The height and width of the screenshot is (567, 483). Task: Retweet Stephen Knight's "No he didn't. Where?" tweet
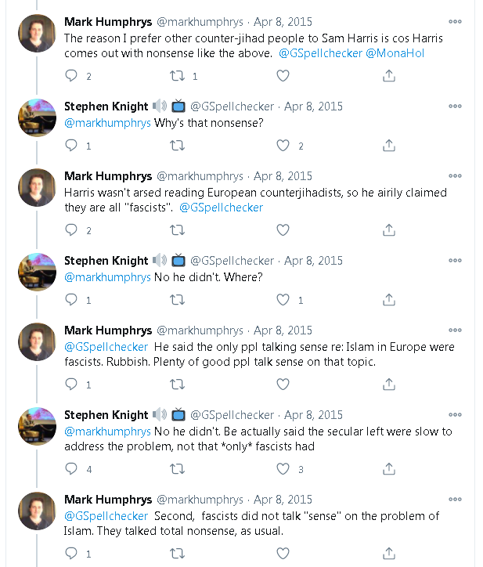point(178,299)
